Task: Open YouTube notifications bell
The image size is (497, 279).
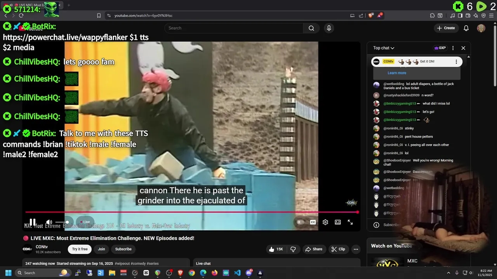Action: click(466, 28)
